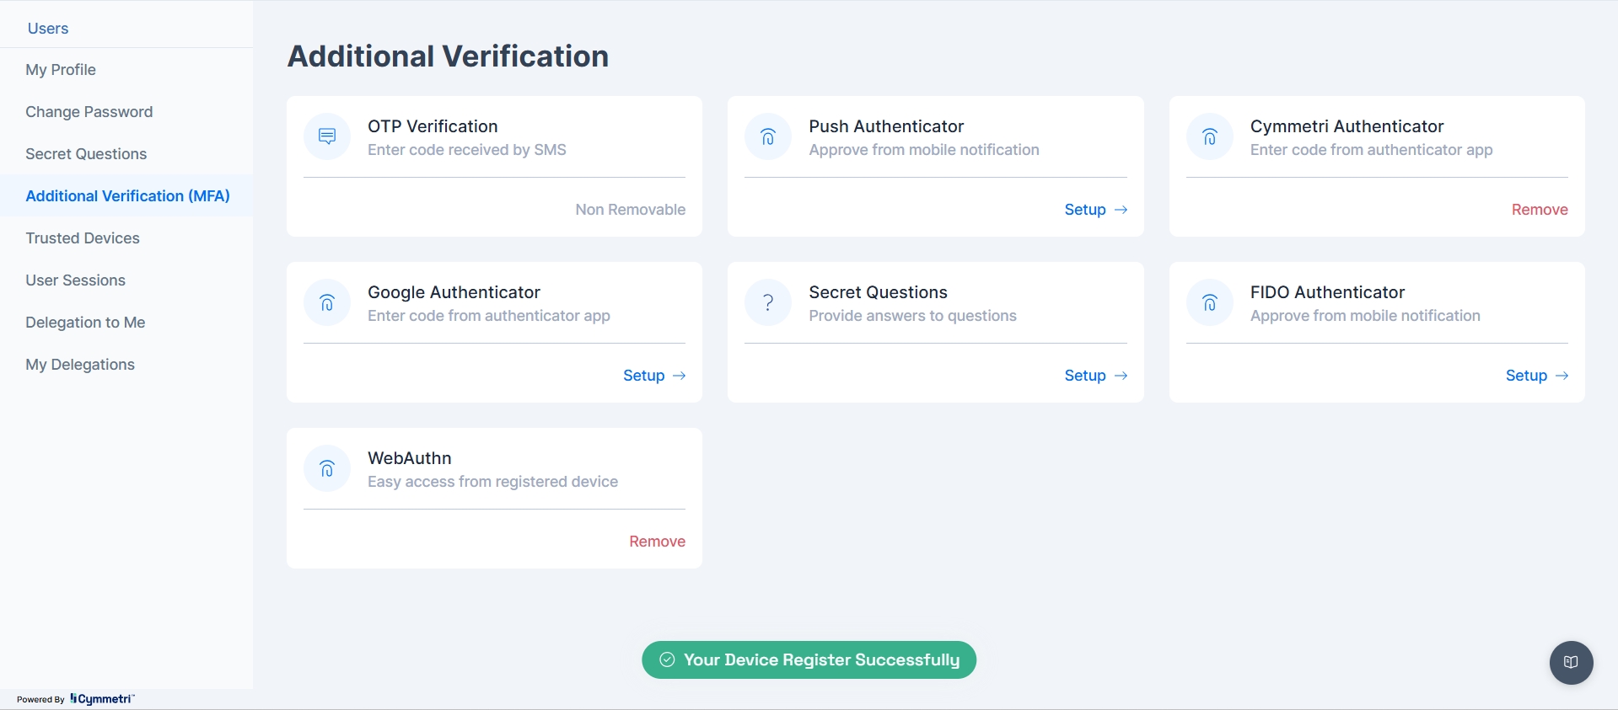Click the Google Authenticator fingerprint icon
This screenshot has width=1618, height=710.
click(x=327, y=302)
